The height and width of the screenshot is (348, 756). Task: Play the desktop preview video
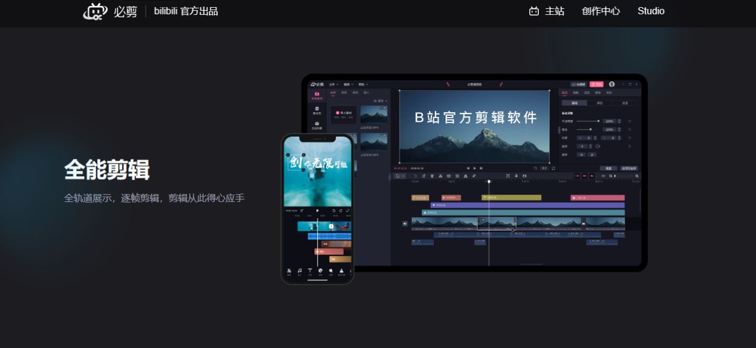click(x=474, y=168)
